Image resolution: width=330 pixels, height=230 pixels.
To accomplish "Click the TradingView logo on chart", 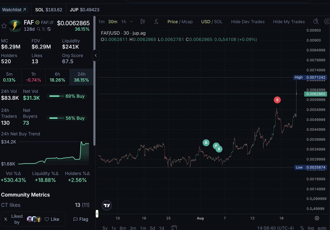I will [x=107, y=205].
